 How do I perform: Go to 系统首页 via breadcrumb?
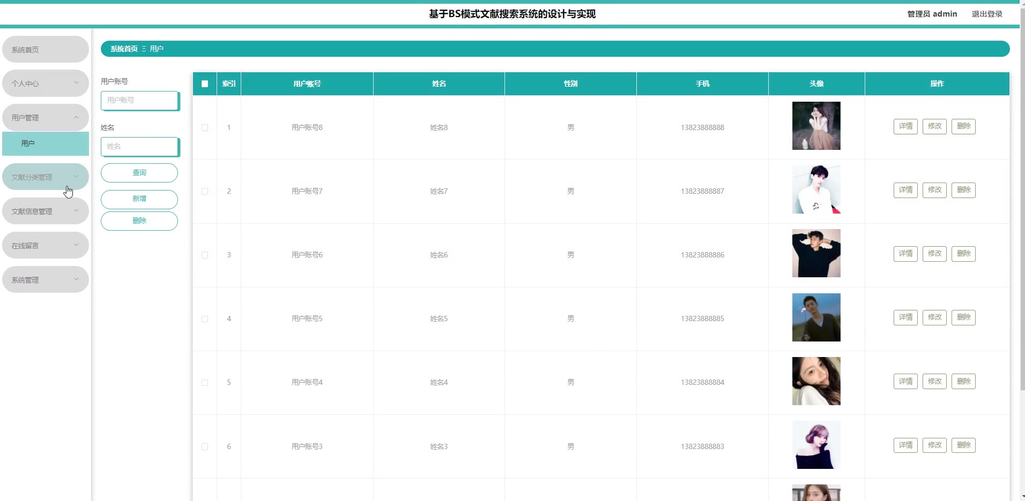coord(124,49)
